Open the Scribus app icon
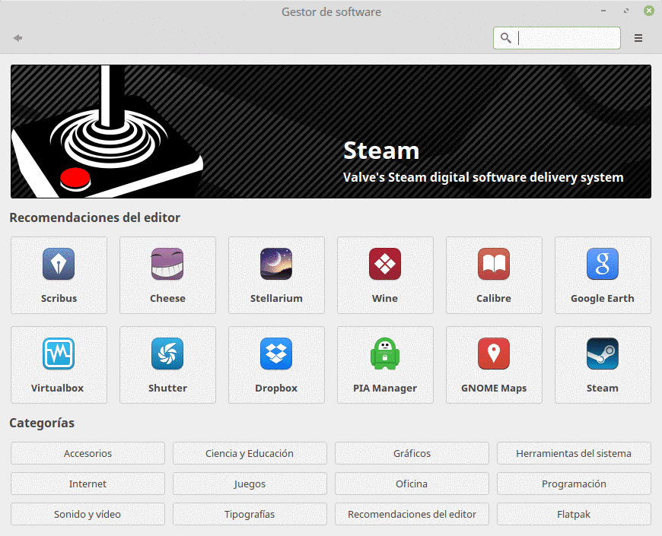Image resolution: width=662 pixels, height=536 pixels. click(x=59, y=265)
